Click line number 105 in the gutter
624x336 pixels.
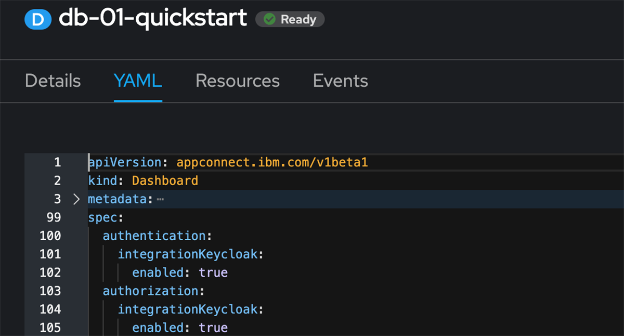point(50,328)
